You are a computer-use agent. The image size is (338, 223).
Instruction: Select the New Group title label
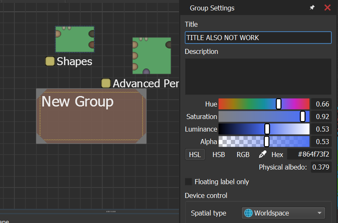[77, 101]
